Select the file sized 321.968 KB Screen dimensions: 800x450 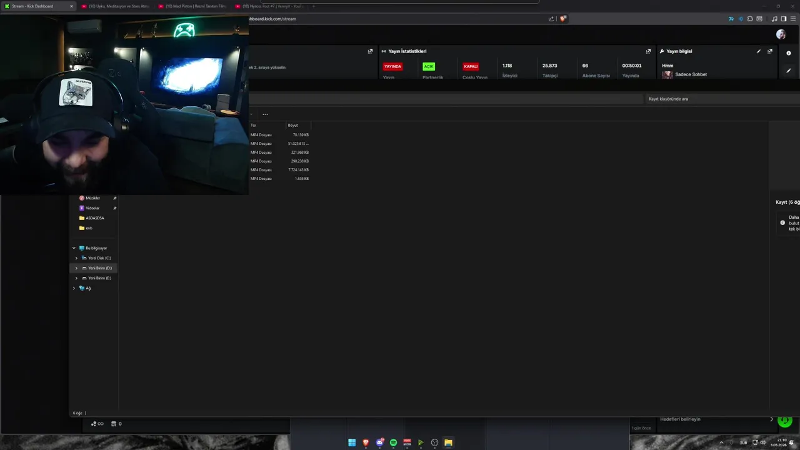click(279, 152)
